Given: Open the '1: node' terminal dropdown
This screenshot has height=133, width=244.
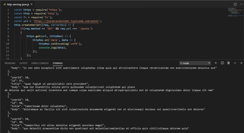Looking at the screenshot, I should tap(195, 63).
